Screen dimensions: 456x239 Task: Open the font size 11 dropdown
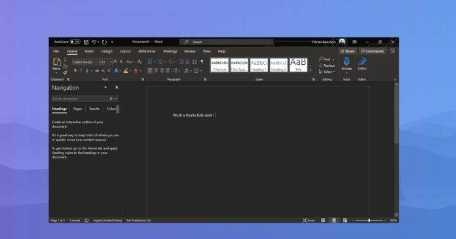pyautogui.click(x=111, y=62)
